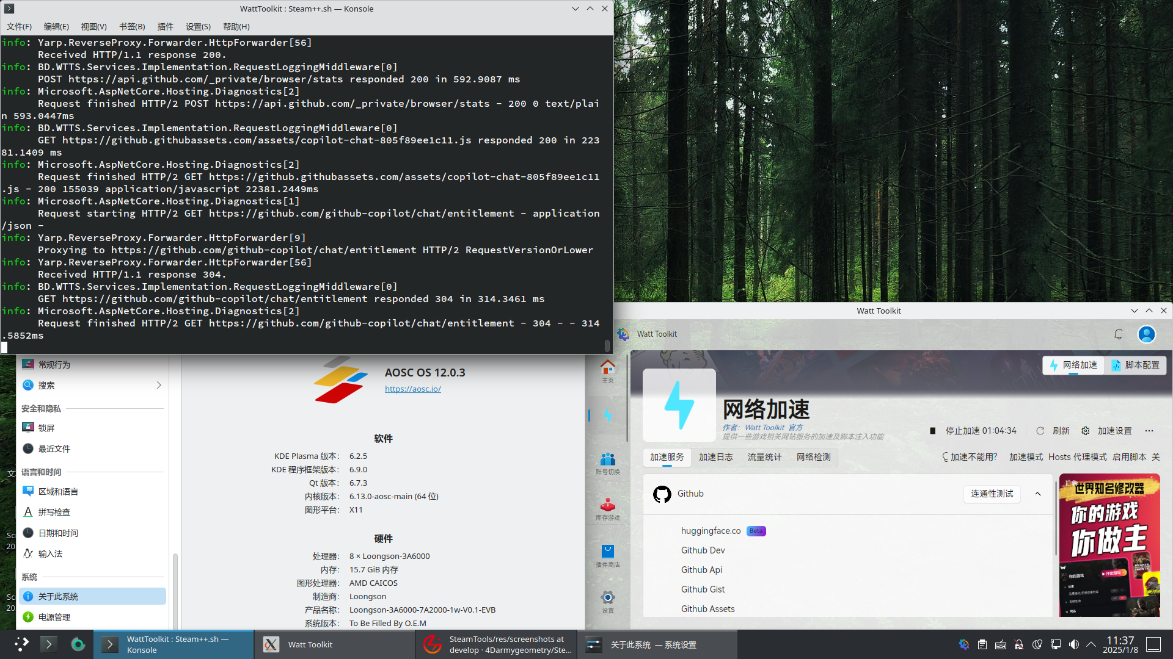Select 区域和语言 in settings sidebar
1173x659 pixels.
pos(92,491)
